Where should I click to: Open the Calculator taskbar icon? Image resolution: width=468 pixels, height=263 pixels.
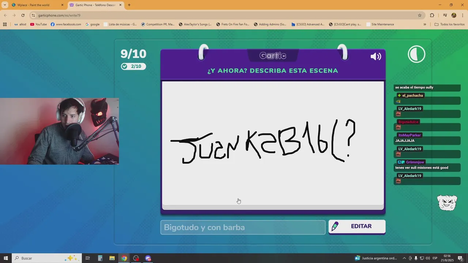coord(100,258)
